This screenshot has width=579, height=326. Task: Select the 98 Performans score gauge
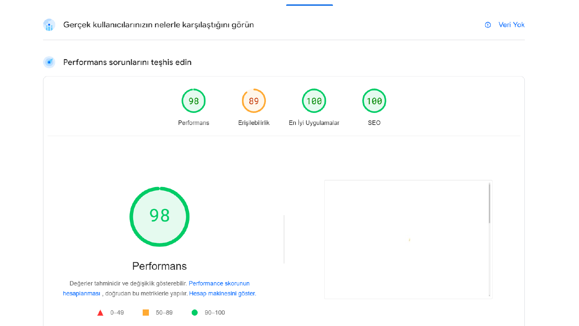pos(194,101)
